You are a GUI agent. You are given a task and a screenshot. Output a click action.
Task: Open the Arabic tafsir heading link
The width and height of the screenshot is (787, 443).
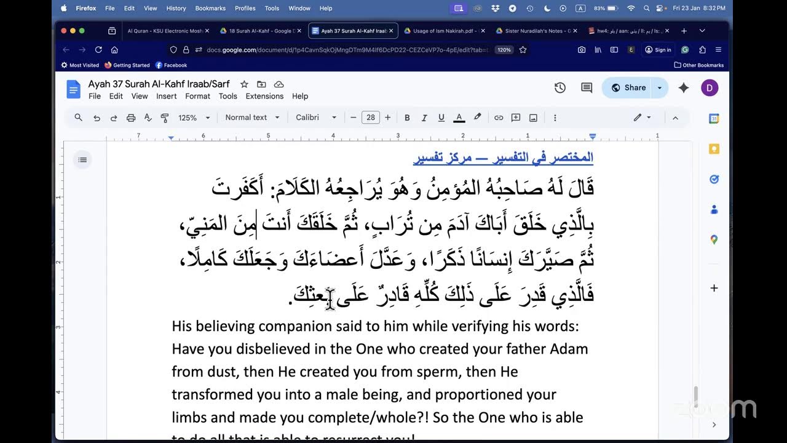tap(503, 158)
